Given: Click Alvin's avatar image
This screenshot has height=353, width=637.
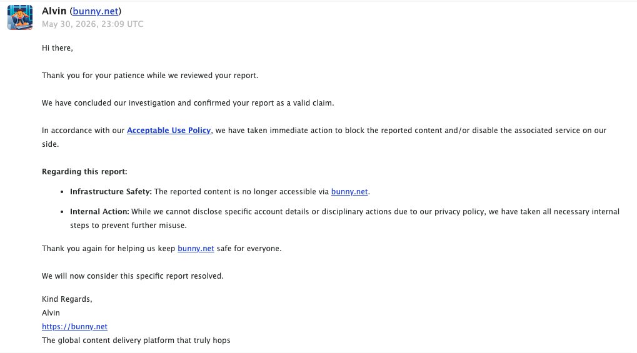Looking at the screenshot, I should 20,17.
